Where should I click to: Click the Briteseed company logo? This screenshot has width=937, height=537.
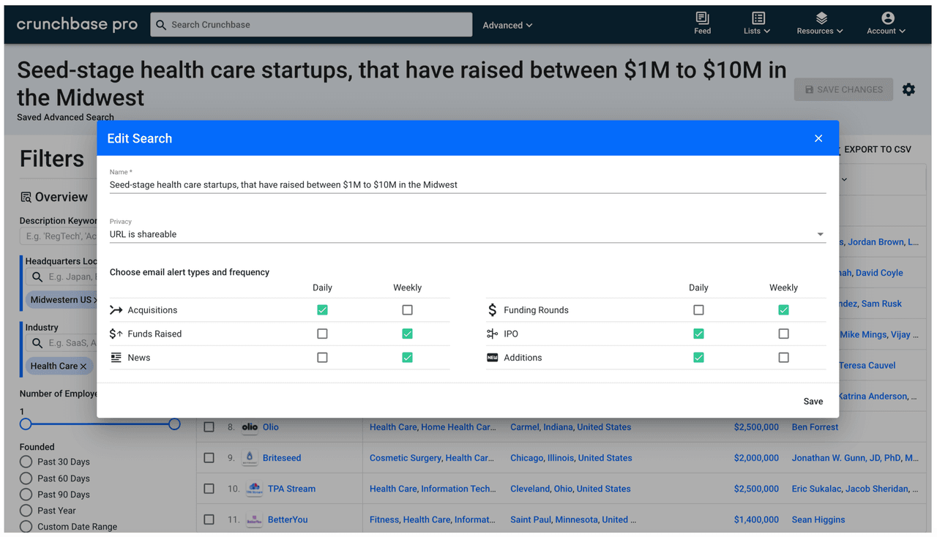pos(250,458)
